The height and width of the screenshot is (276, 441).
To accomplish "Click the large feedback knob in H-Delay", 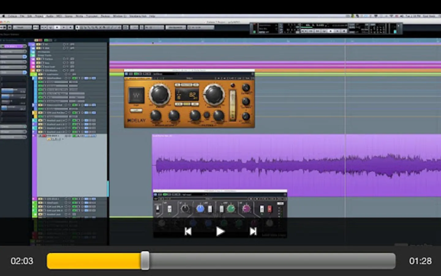I will tap(213, 94).
